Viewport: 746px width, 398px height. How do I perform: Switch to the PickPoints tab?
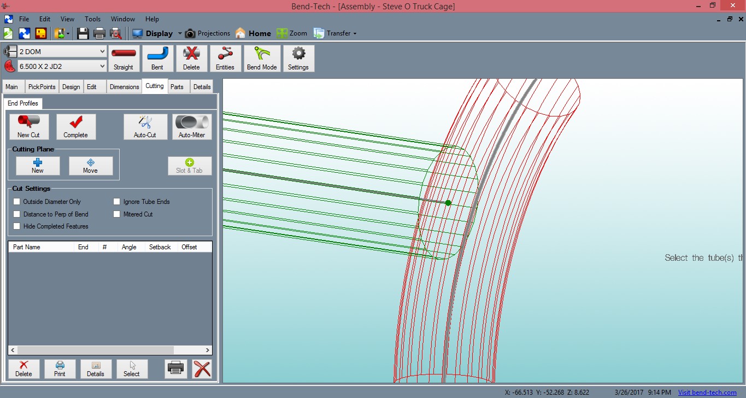tap(42, 87)
